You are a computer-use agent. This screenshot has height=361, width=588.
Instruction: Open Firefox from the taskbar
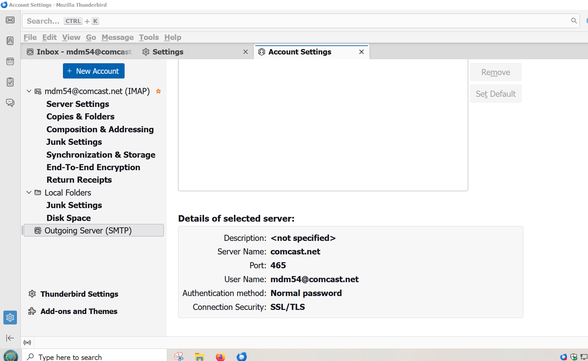[220, 357]
